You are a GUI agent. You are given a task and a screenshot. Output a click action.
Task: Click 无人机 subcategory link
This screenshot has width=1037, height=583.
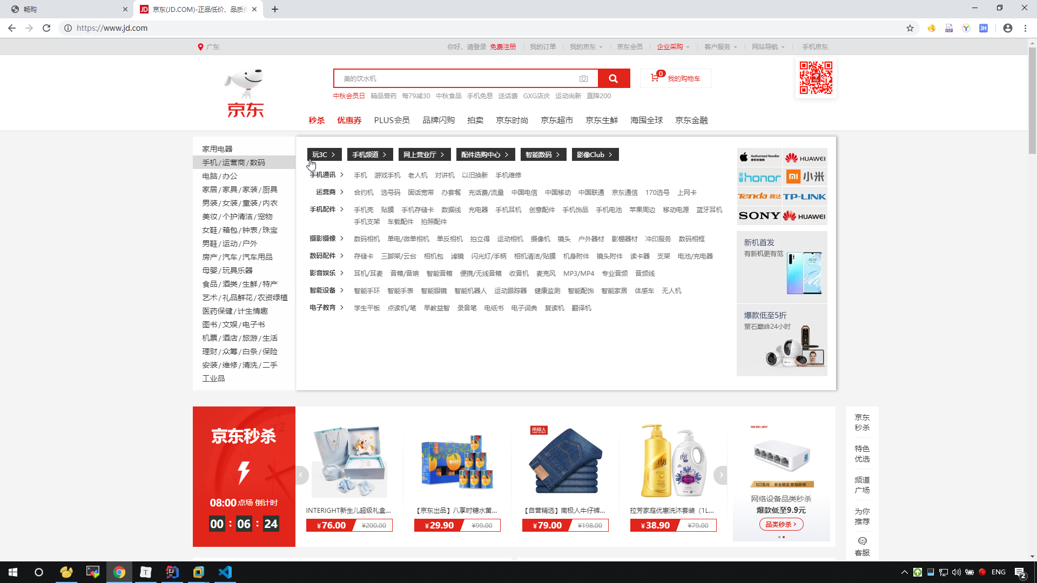click(x=671, y=291)
